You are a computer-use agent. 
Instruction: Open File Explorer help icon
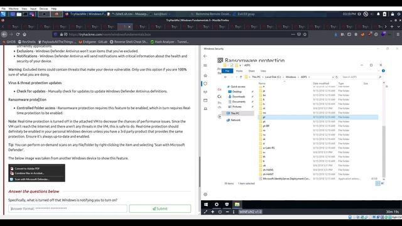pos(383,71)
